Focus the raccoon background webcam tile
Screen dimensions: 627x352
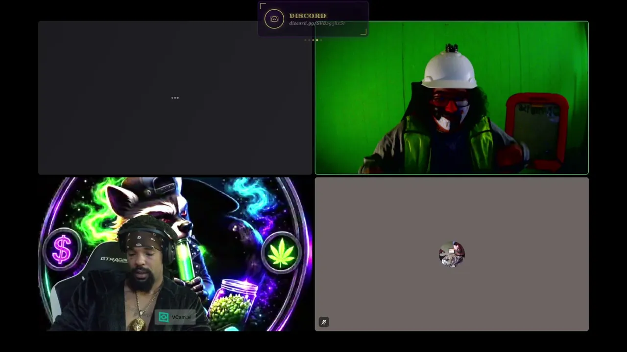coord(175,254)
